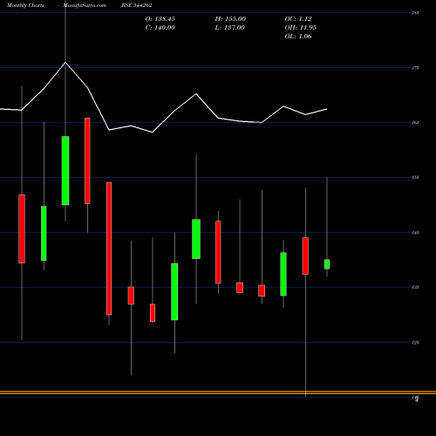Click the 175 price axis label
Screen dimensions: 436x436
(x=416, y=68)
